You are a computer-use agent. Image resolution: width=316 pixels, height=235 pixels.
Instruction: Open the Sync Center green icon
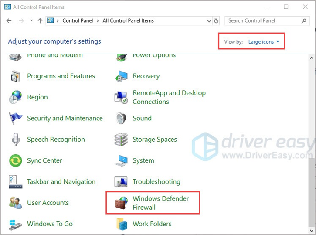click(x=16, y=160)
